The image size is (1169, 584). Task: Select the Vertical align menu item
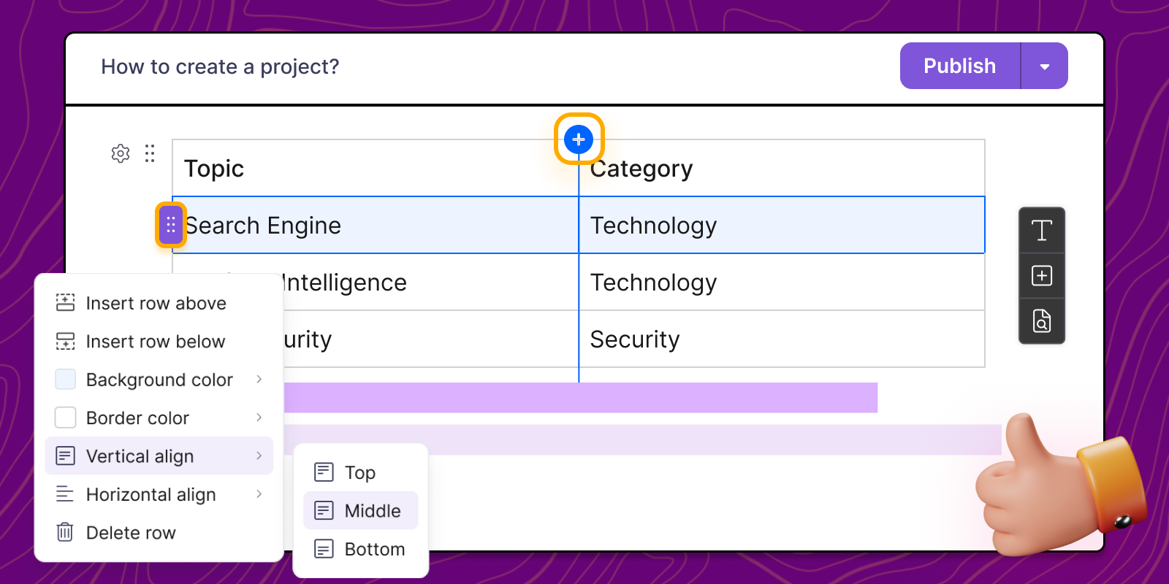[x=159, y=456]
